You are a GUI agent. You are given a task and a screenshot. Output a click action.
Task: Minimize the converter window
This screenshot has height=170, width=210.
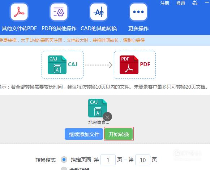pos(207,2)
